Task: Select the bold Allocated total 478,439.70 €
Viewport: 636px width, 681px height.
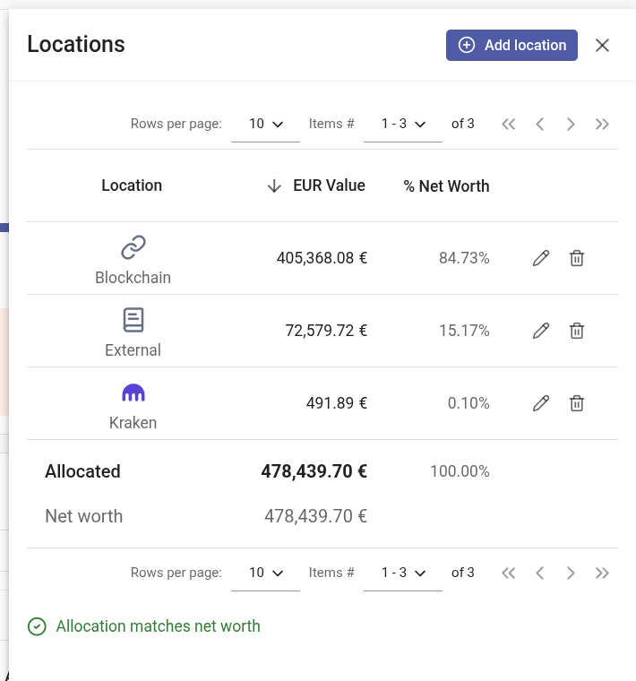Action: coord(314,471)
